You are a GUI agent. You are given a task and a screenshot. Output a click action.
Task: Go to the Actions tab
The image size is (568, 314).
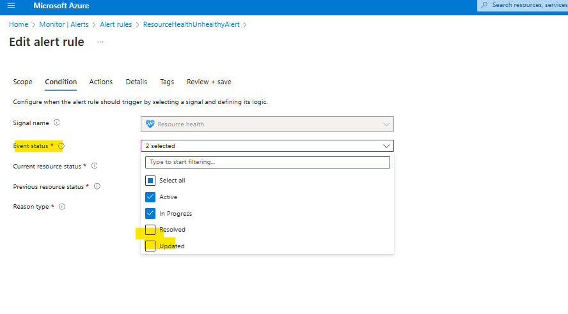pyautogui.click(x=100, y=82)
